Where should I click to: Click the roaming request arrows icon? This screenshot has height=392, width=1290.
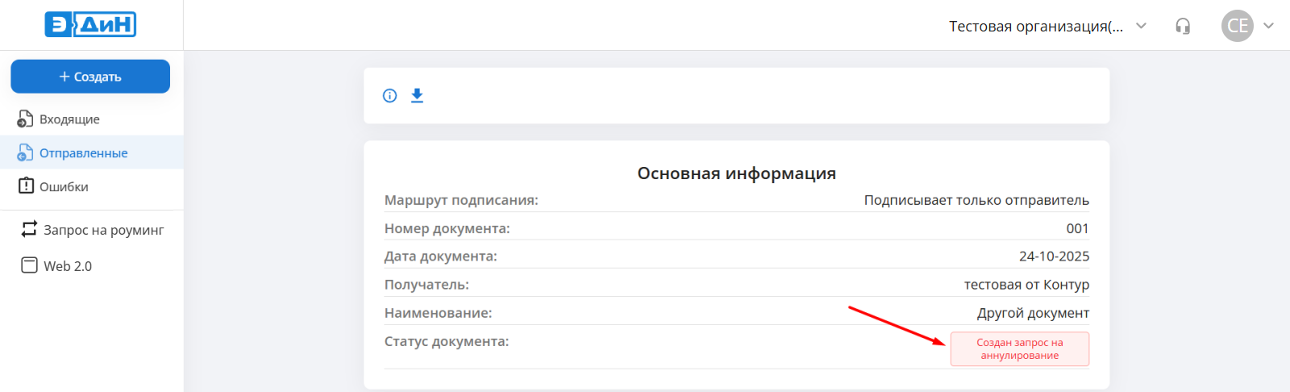pyautogui.click(x=29, y=230)
